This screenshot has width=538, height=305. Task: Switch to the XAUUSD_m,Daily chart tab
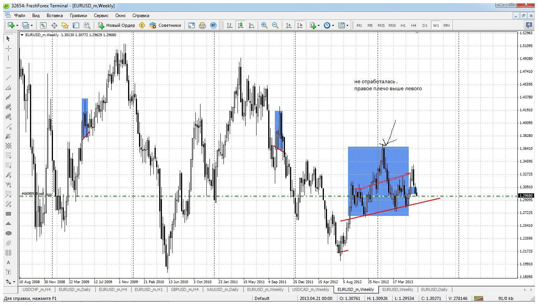(223, 289)
